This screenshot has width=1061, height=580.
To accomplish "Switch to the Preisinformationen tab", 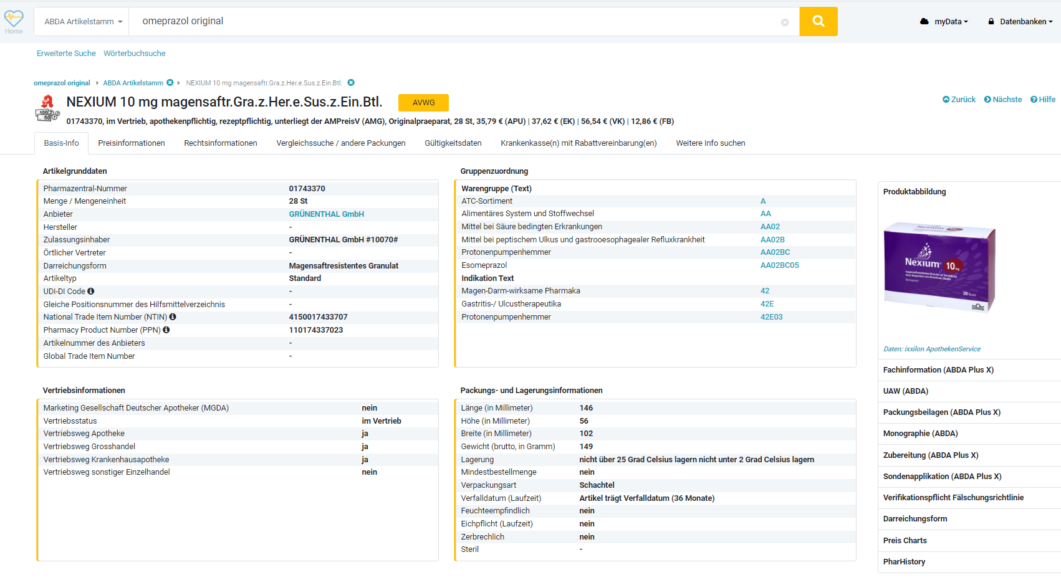I will [132, 143].
